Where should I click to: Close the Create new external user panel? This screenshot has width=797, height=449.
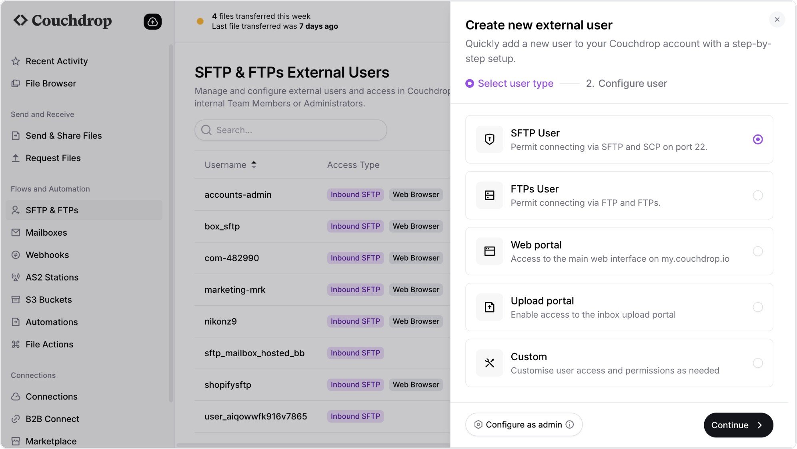pos(777,20)
